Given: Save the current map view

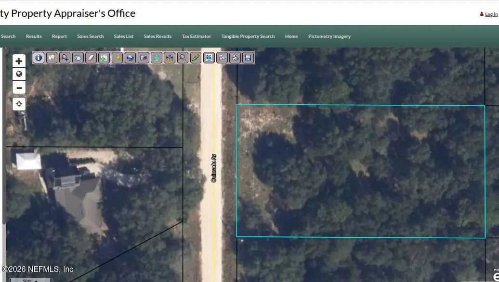Looking at the screenshot, I should click(x=248, y=57).
